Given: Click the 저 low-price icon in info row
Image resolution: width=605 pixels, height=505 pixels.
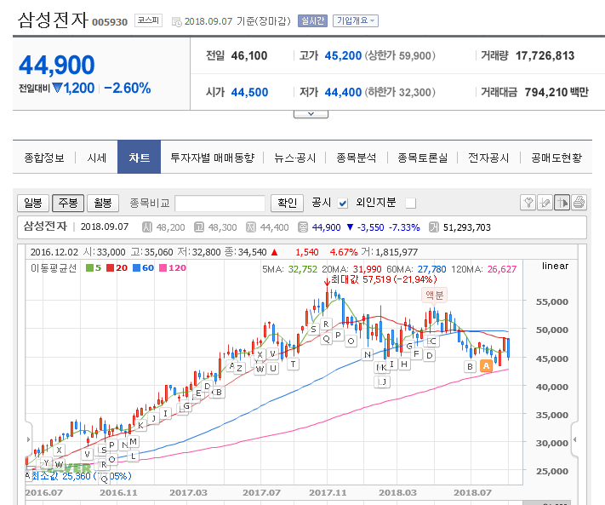Looking at the screenshot, I should [251, 227].
